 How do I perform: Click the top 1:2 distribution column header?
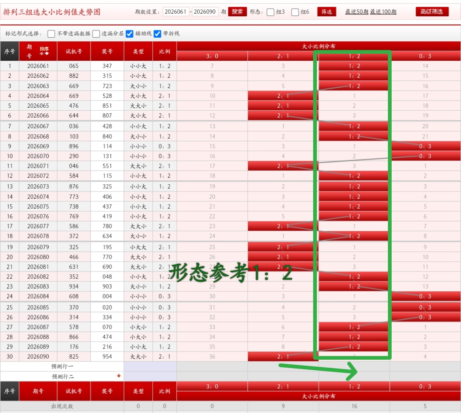(354, 56)
